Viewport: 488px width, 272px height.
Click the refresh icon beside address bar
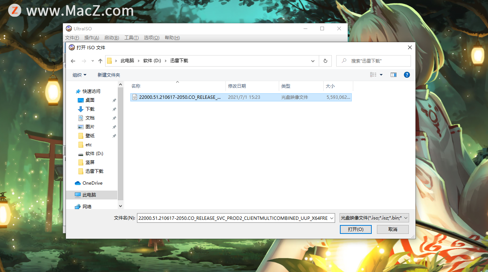pos(325,61)
